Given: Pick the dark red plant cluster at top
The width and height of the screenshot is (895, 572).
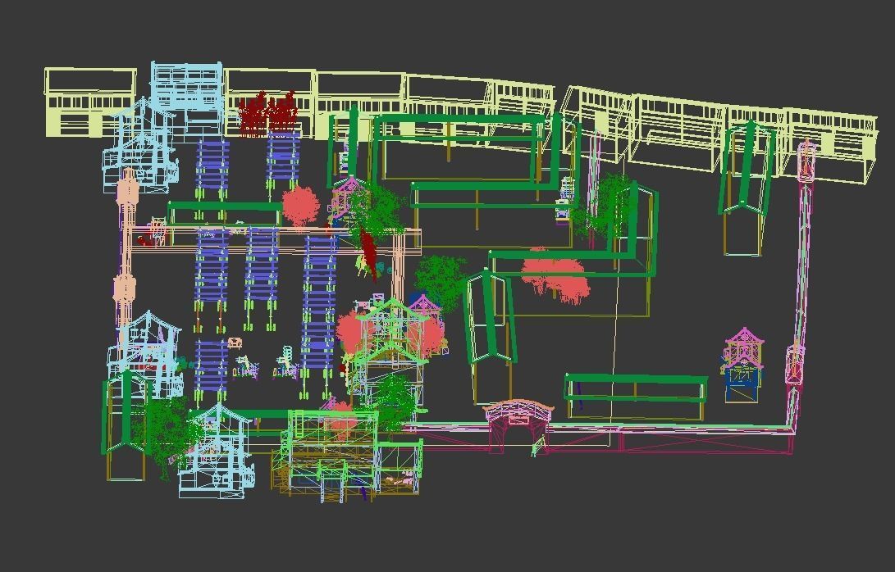Looking at the screenshot, I should (267, 112).
